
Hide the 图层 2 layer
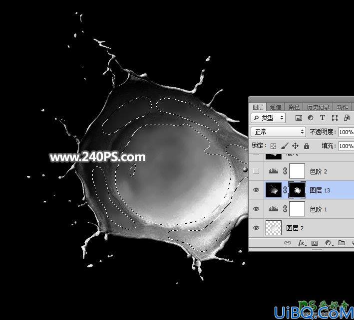point(256,228)
